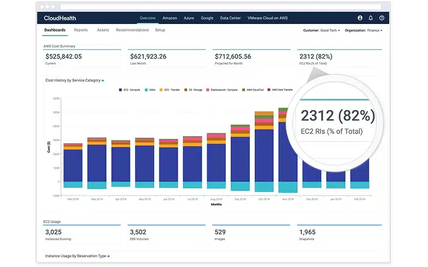
Task: Open VMware Cloud on AWS tab
Action: [267, 18]
